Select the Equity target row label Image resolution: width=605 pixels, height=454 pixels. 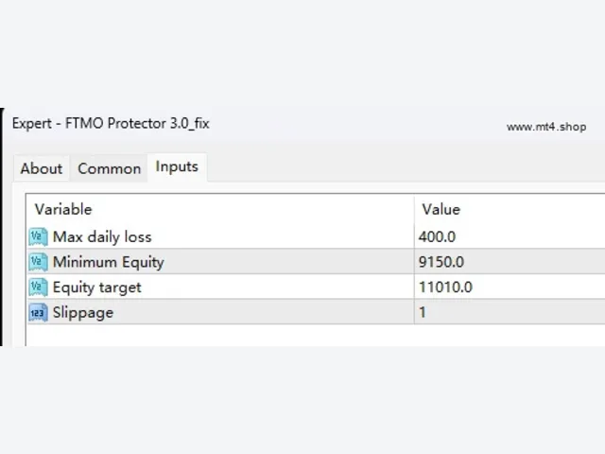coord(96,288)
